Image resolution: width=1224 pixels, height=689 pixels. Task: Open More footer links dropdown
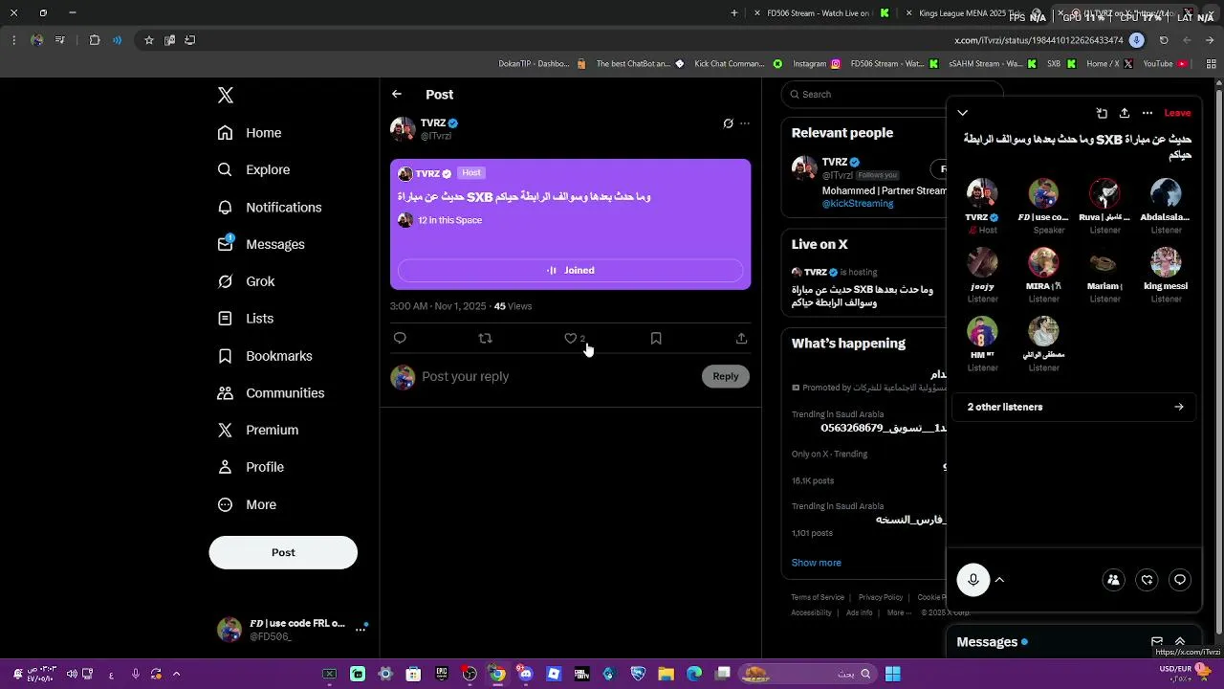coord(899,612)
